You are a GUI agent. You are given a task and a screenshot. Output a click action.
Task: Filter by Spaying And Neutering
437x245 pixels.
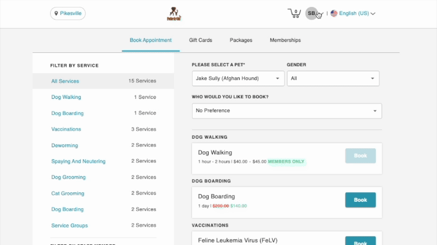(78, 162)
